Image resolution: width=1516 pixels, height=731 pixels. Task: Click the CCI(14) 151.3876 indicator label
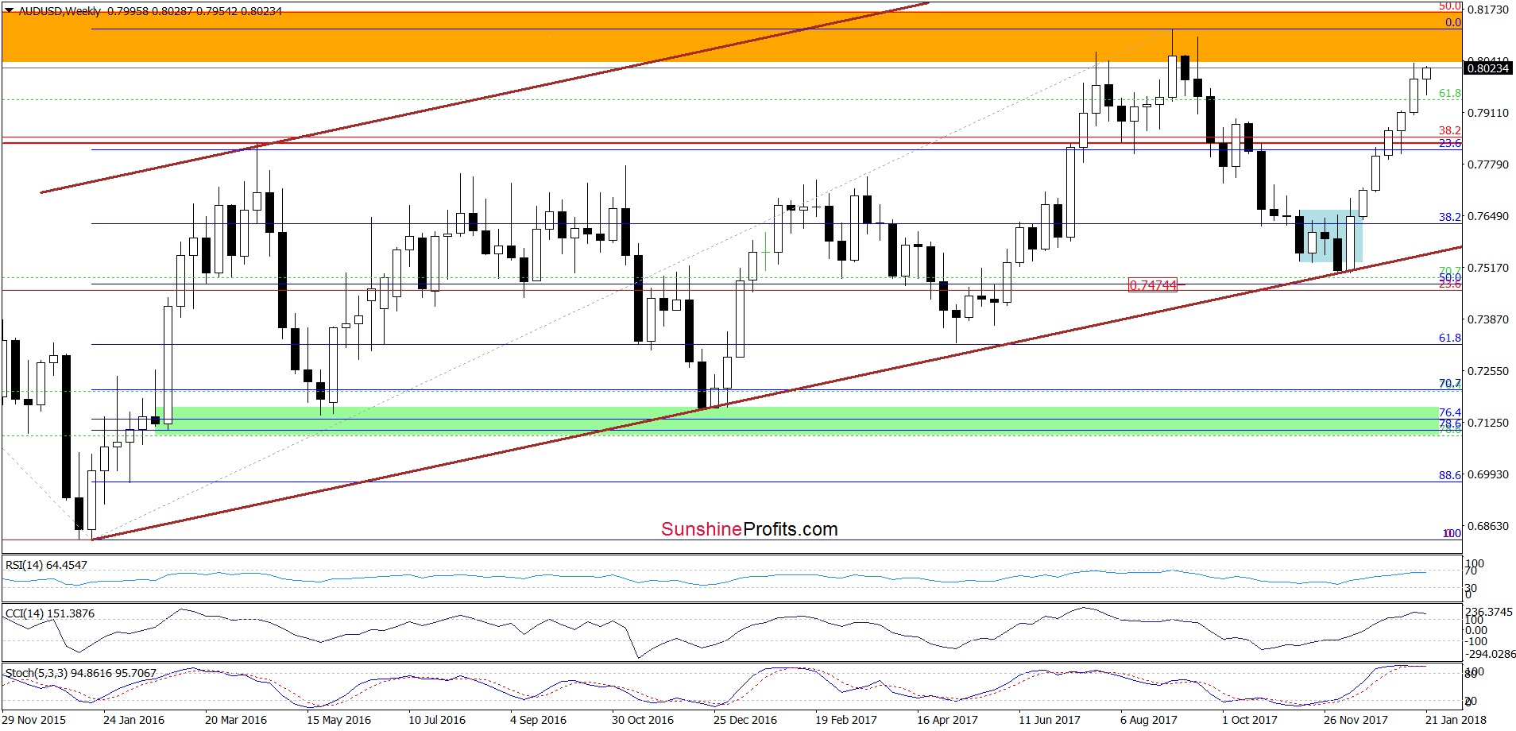[x=50, y=613]
